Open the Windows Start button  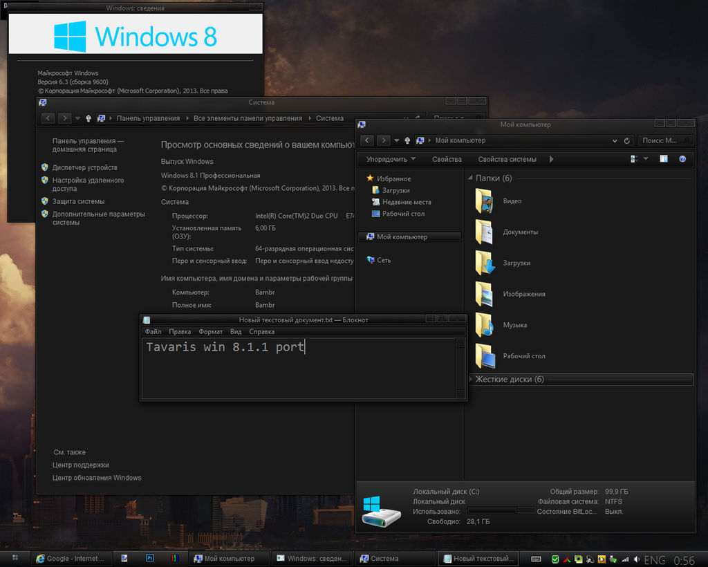[14, 558]
